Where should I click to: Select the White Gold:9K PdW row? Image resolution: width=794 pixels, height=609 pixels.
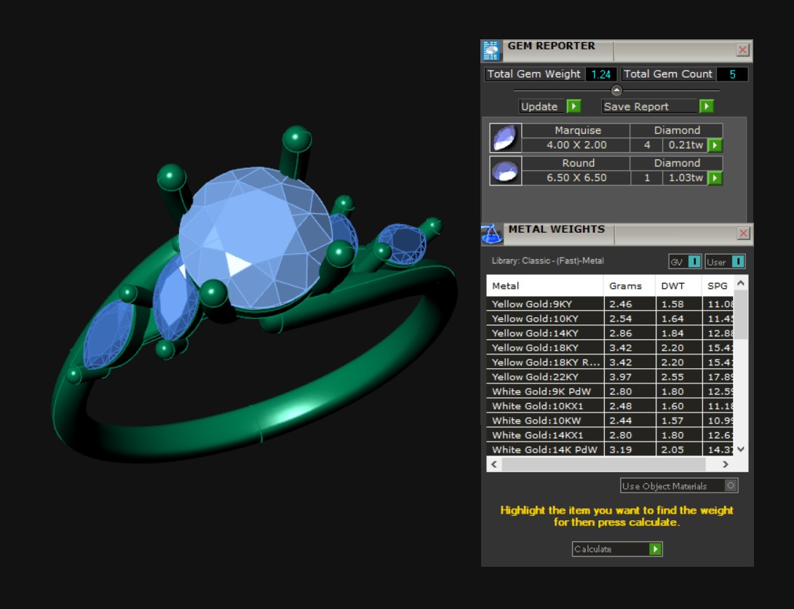tap(610, 391)
